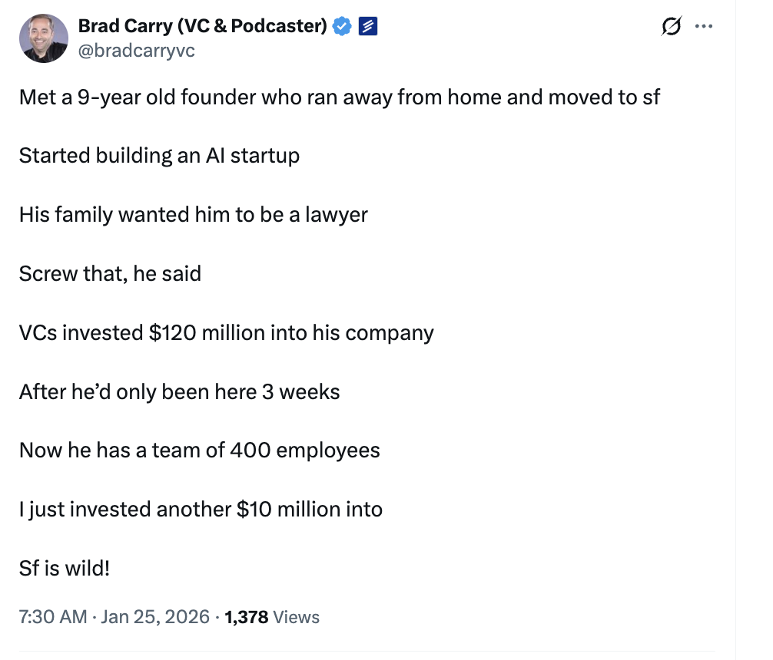The width and height of the screenshot is (773, 660).
Task: Open the three-dot More options menu
Action: (x=703, y=27)
